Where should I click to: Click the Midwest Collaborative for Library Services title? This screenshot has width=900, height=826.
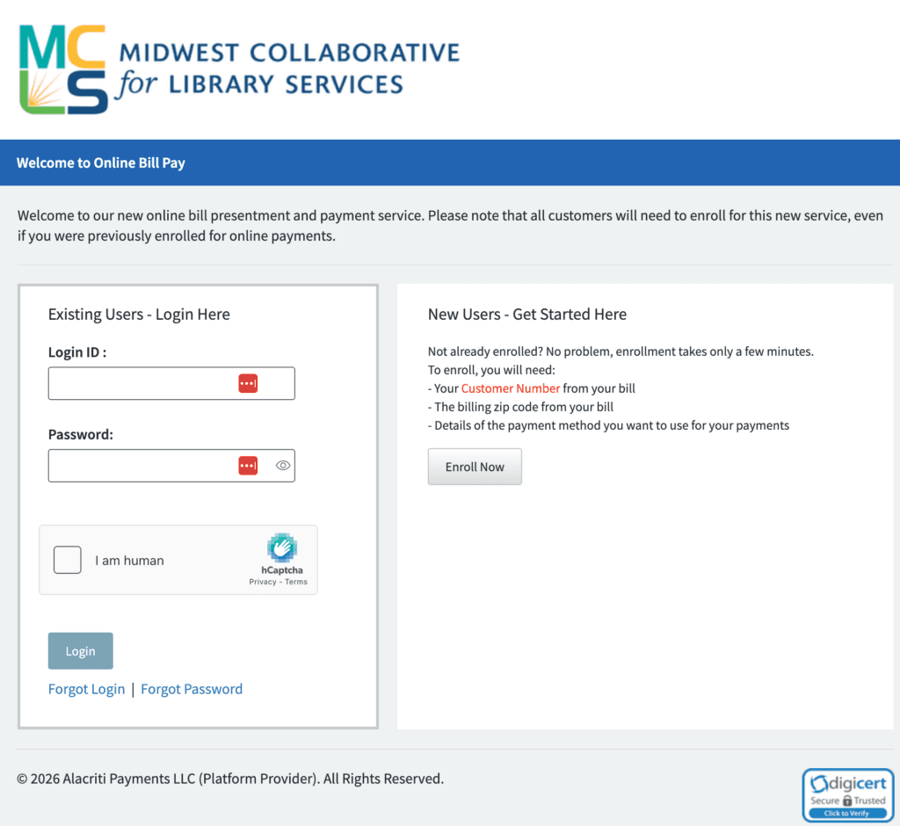[288, 69]
